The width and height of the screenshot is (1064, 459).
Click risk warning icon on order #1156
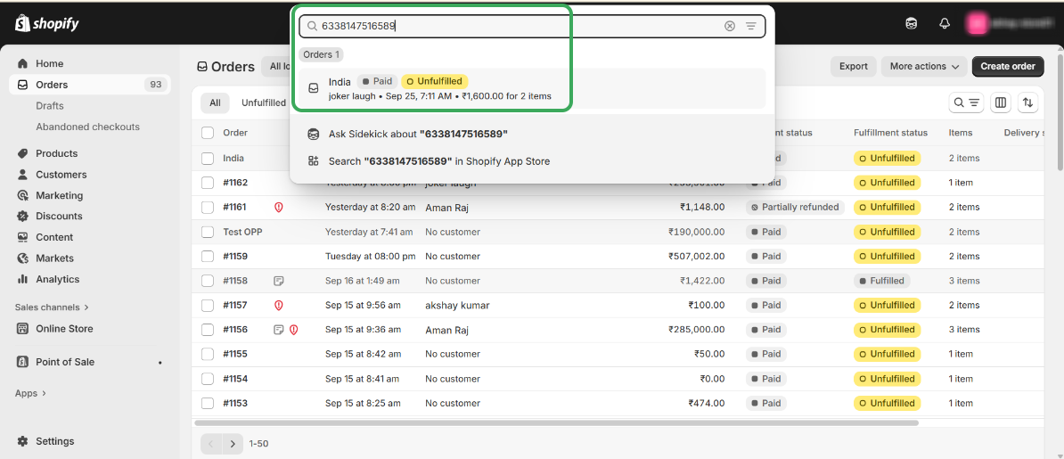[x=294, y=329]
